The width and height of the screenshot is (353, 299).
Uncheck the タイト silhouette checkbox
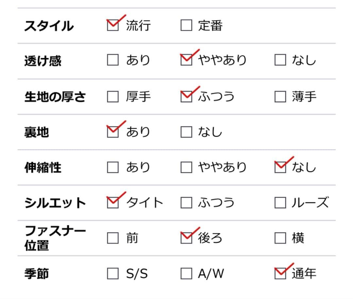pyautogui.click(x=113, y=203)
